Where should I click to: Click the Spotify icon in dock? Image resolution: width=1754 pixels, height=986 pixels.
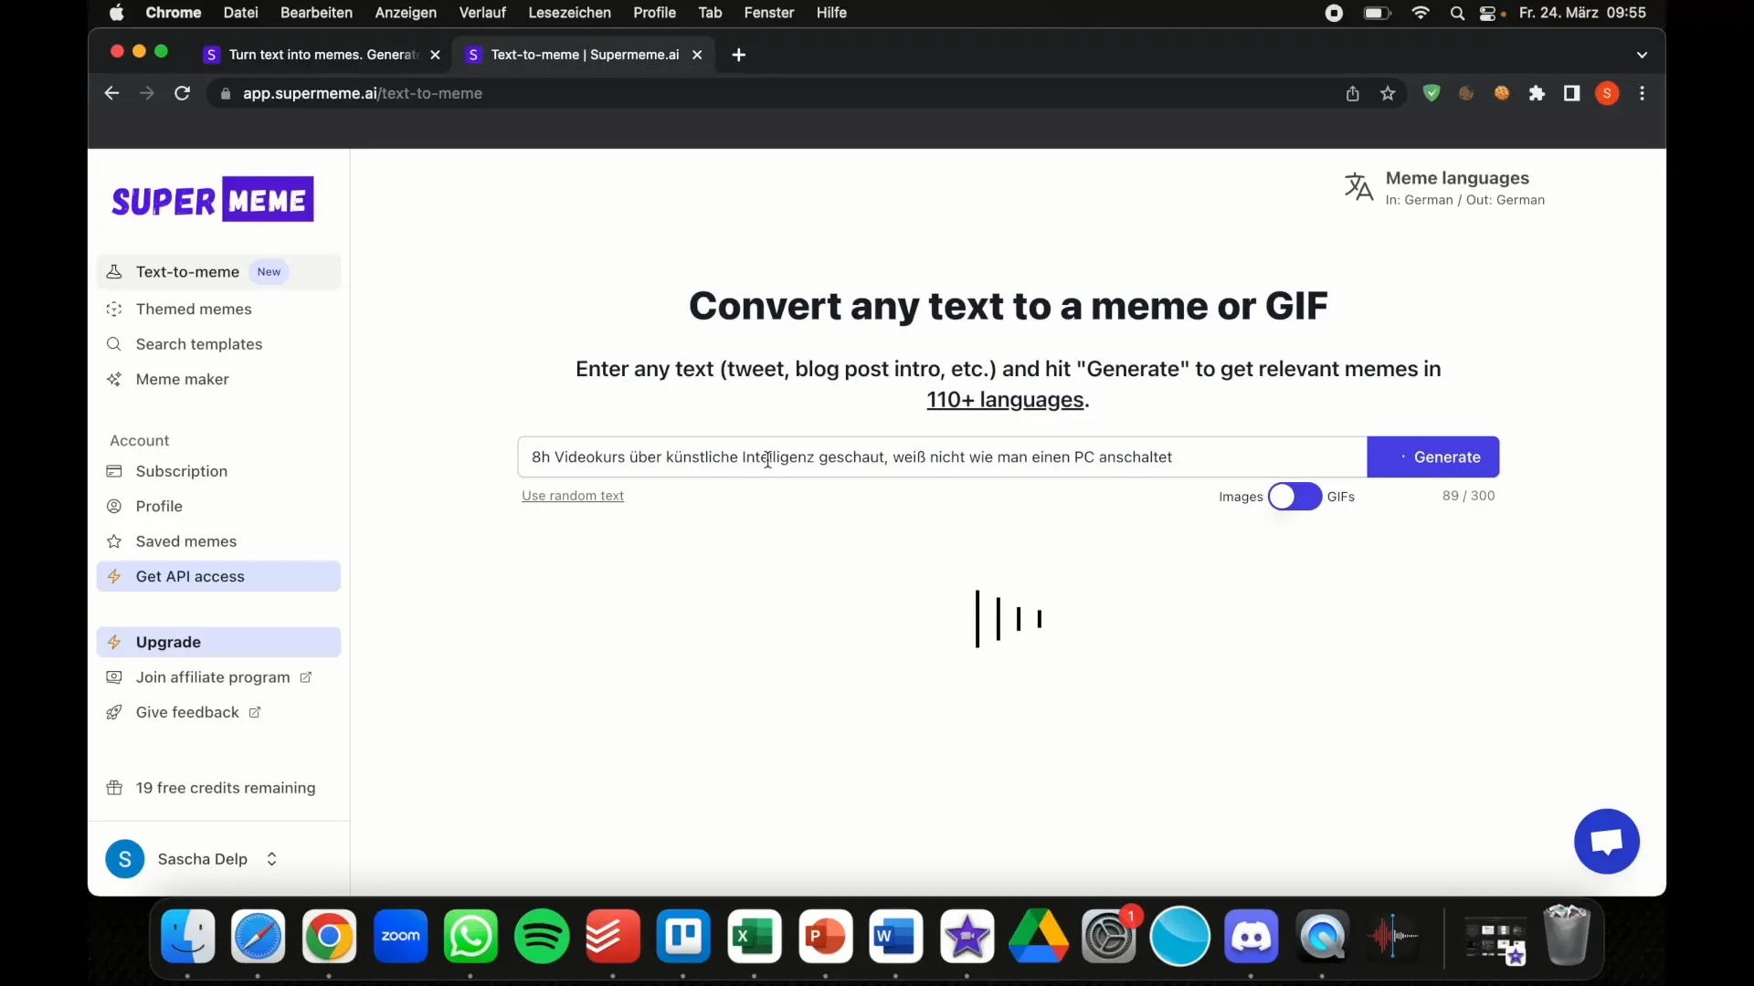[541, 937]
